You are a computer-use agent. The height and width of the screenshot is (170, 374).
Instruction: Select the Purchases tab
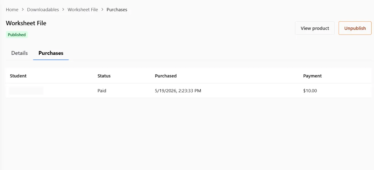pos(51,53)
